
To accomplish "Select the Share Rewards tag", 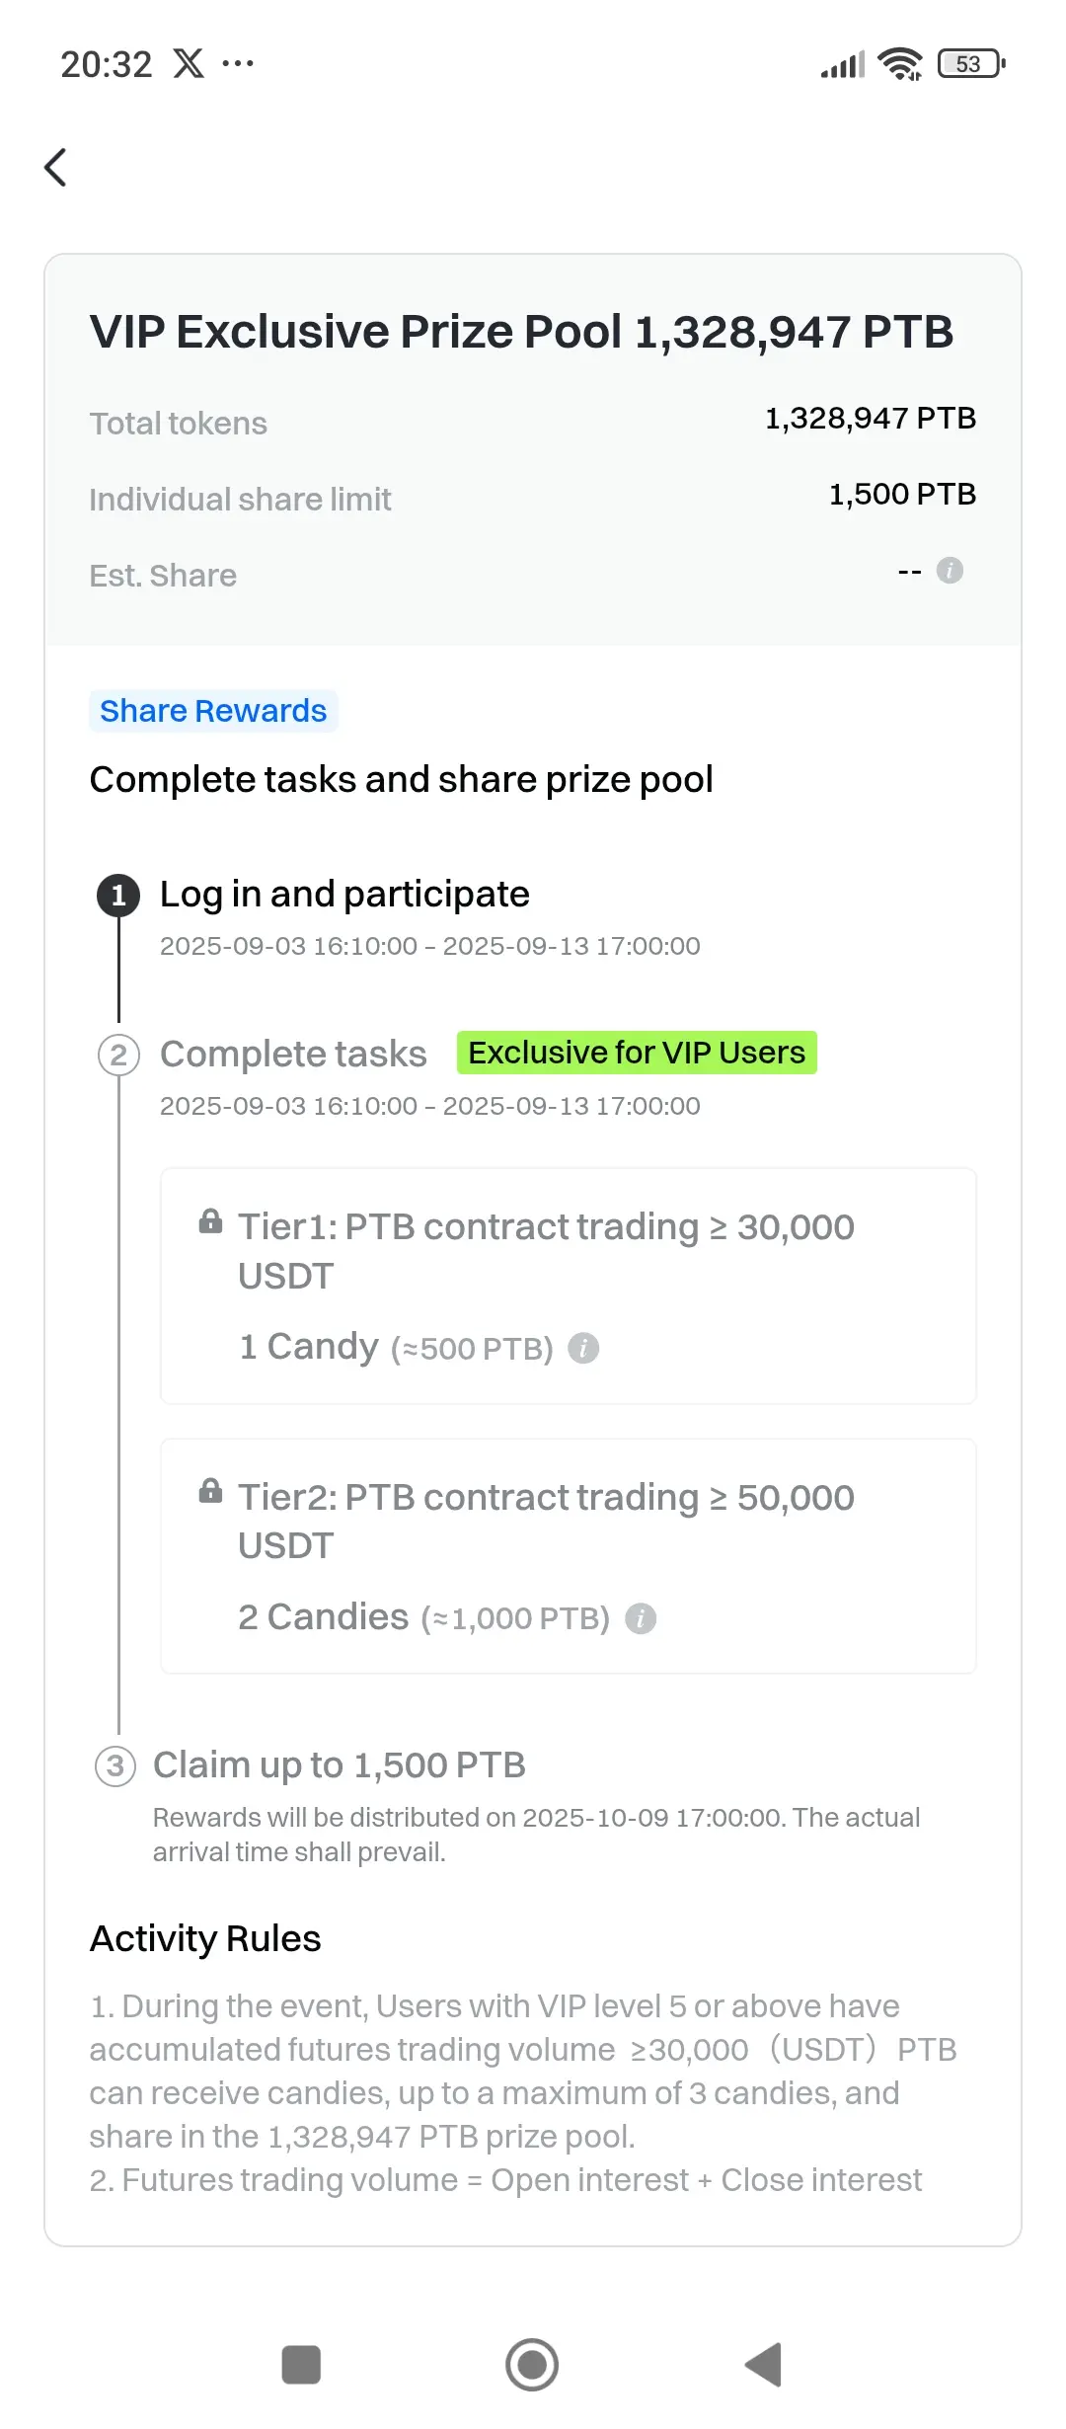I will (x=213, y=711).
